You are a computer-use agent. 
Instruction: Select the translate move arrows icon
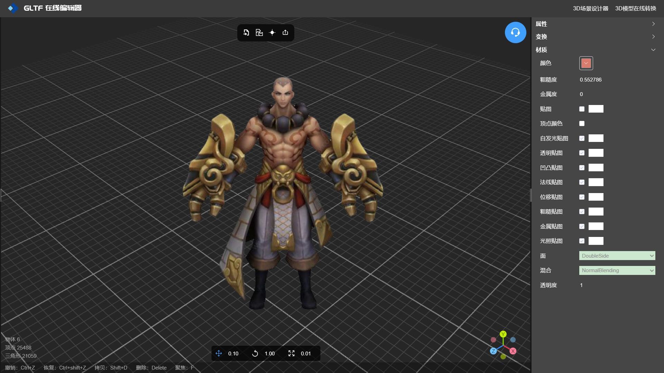219,353
